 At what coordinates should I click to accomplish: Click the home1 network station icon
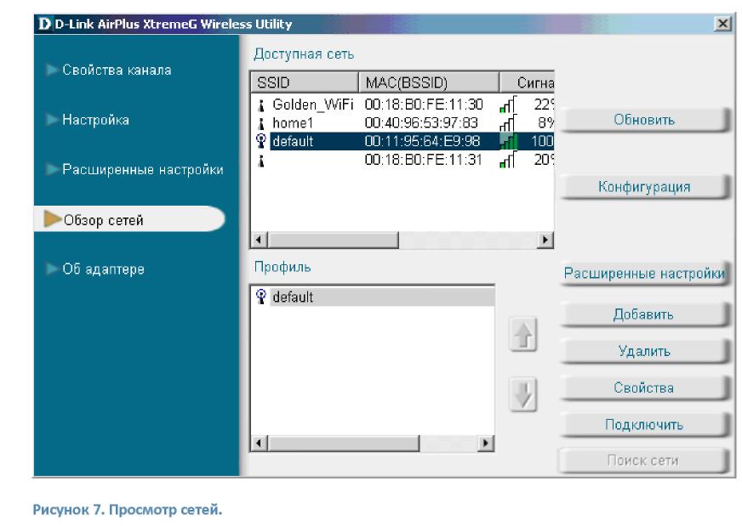pos(260,123)
